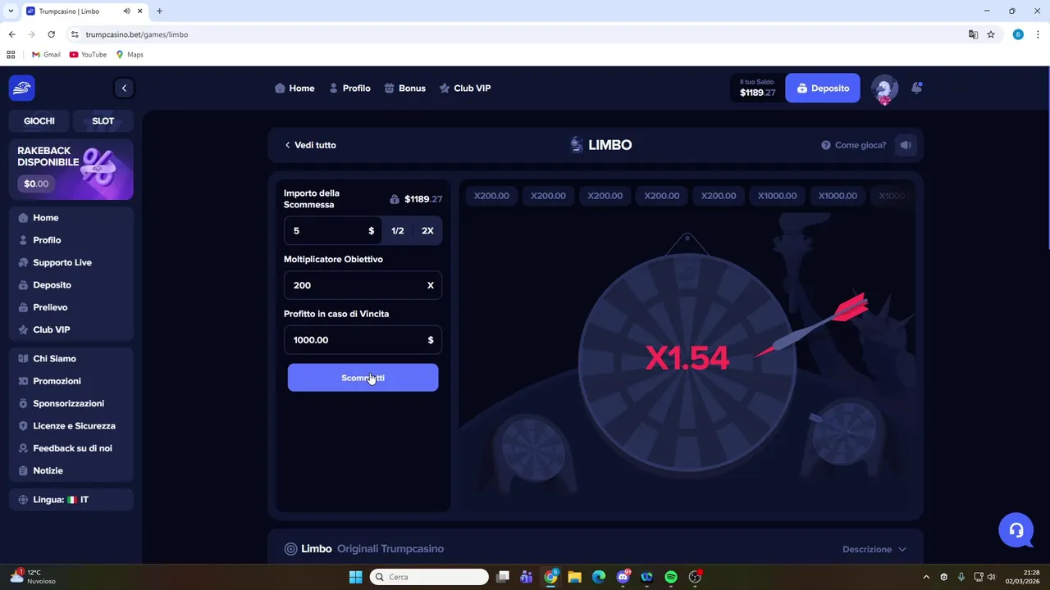Reload the page
This screenshot has height=590, width=1050.
click(x=51, y=34)
